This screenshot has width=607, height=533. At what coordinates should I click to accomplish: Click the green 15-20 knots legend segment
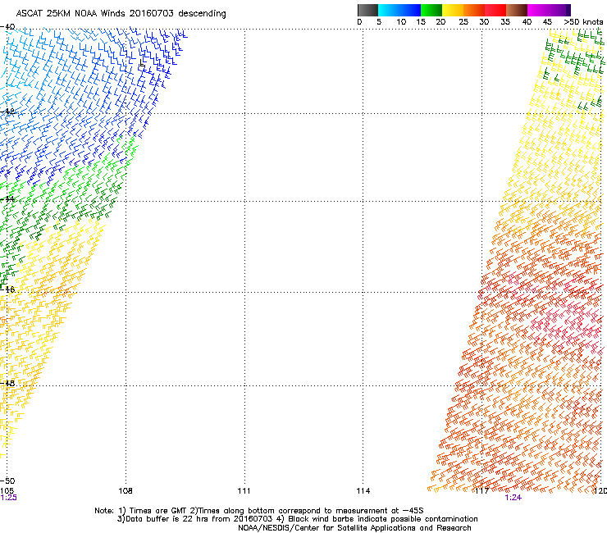point(431,10)
